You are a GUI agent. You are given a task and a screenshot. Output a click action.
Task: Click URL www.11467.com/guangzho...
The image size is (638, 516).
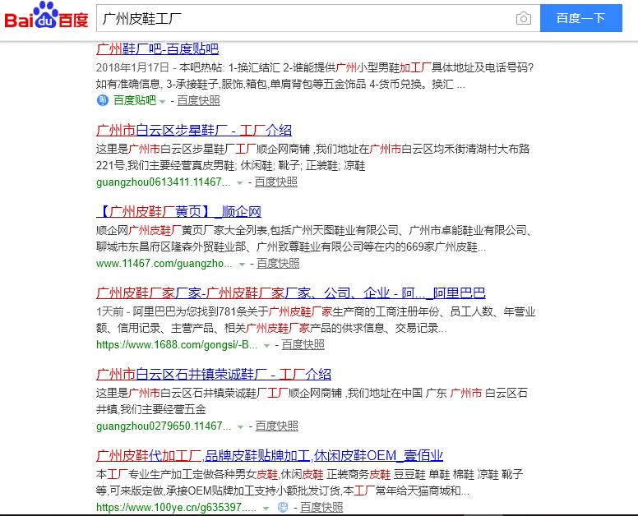click(164, 263)
